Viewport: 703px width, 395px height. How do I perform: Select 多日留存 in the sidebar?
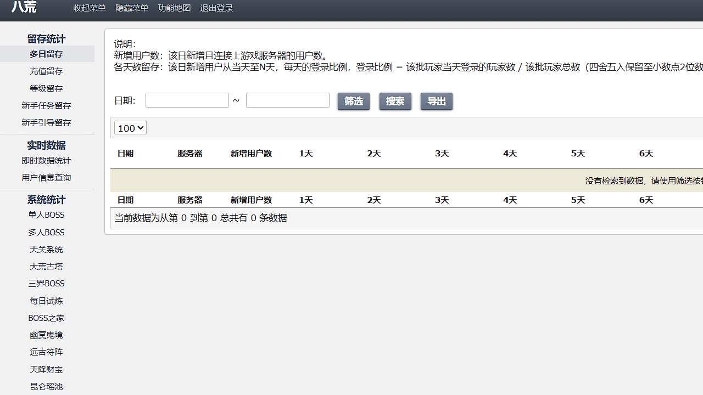coord(46,54)
